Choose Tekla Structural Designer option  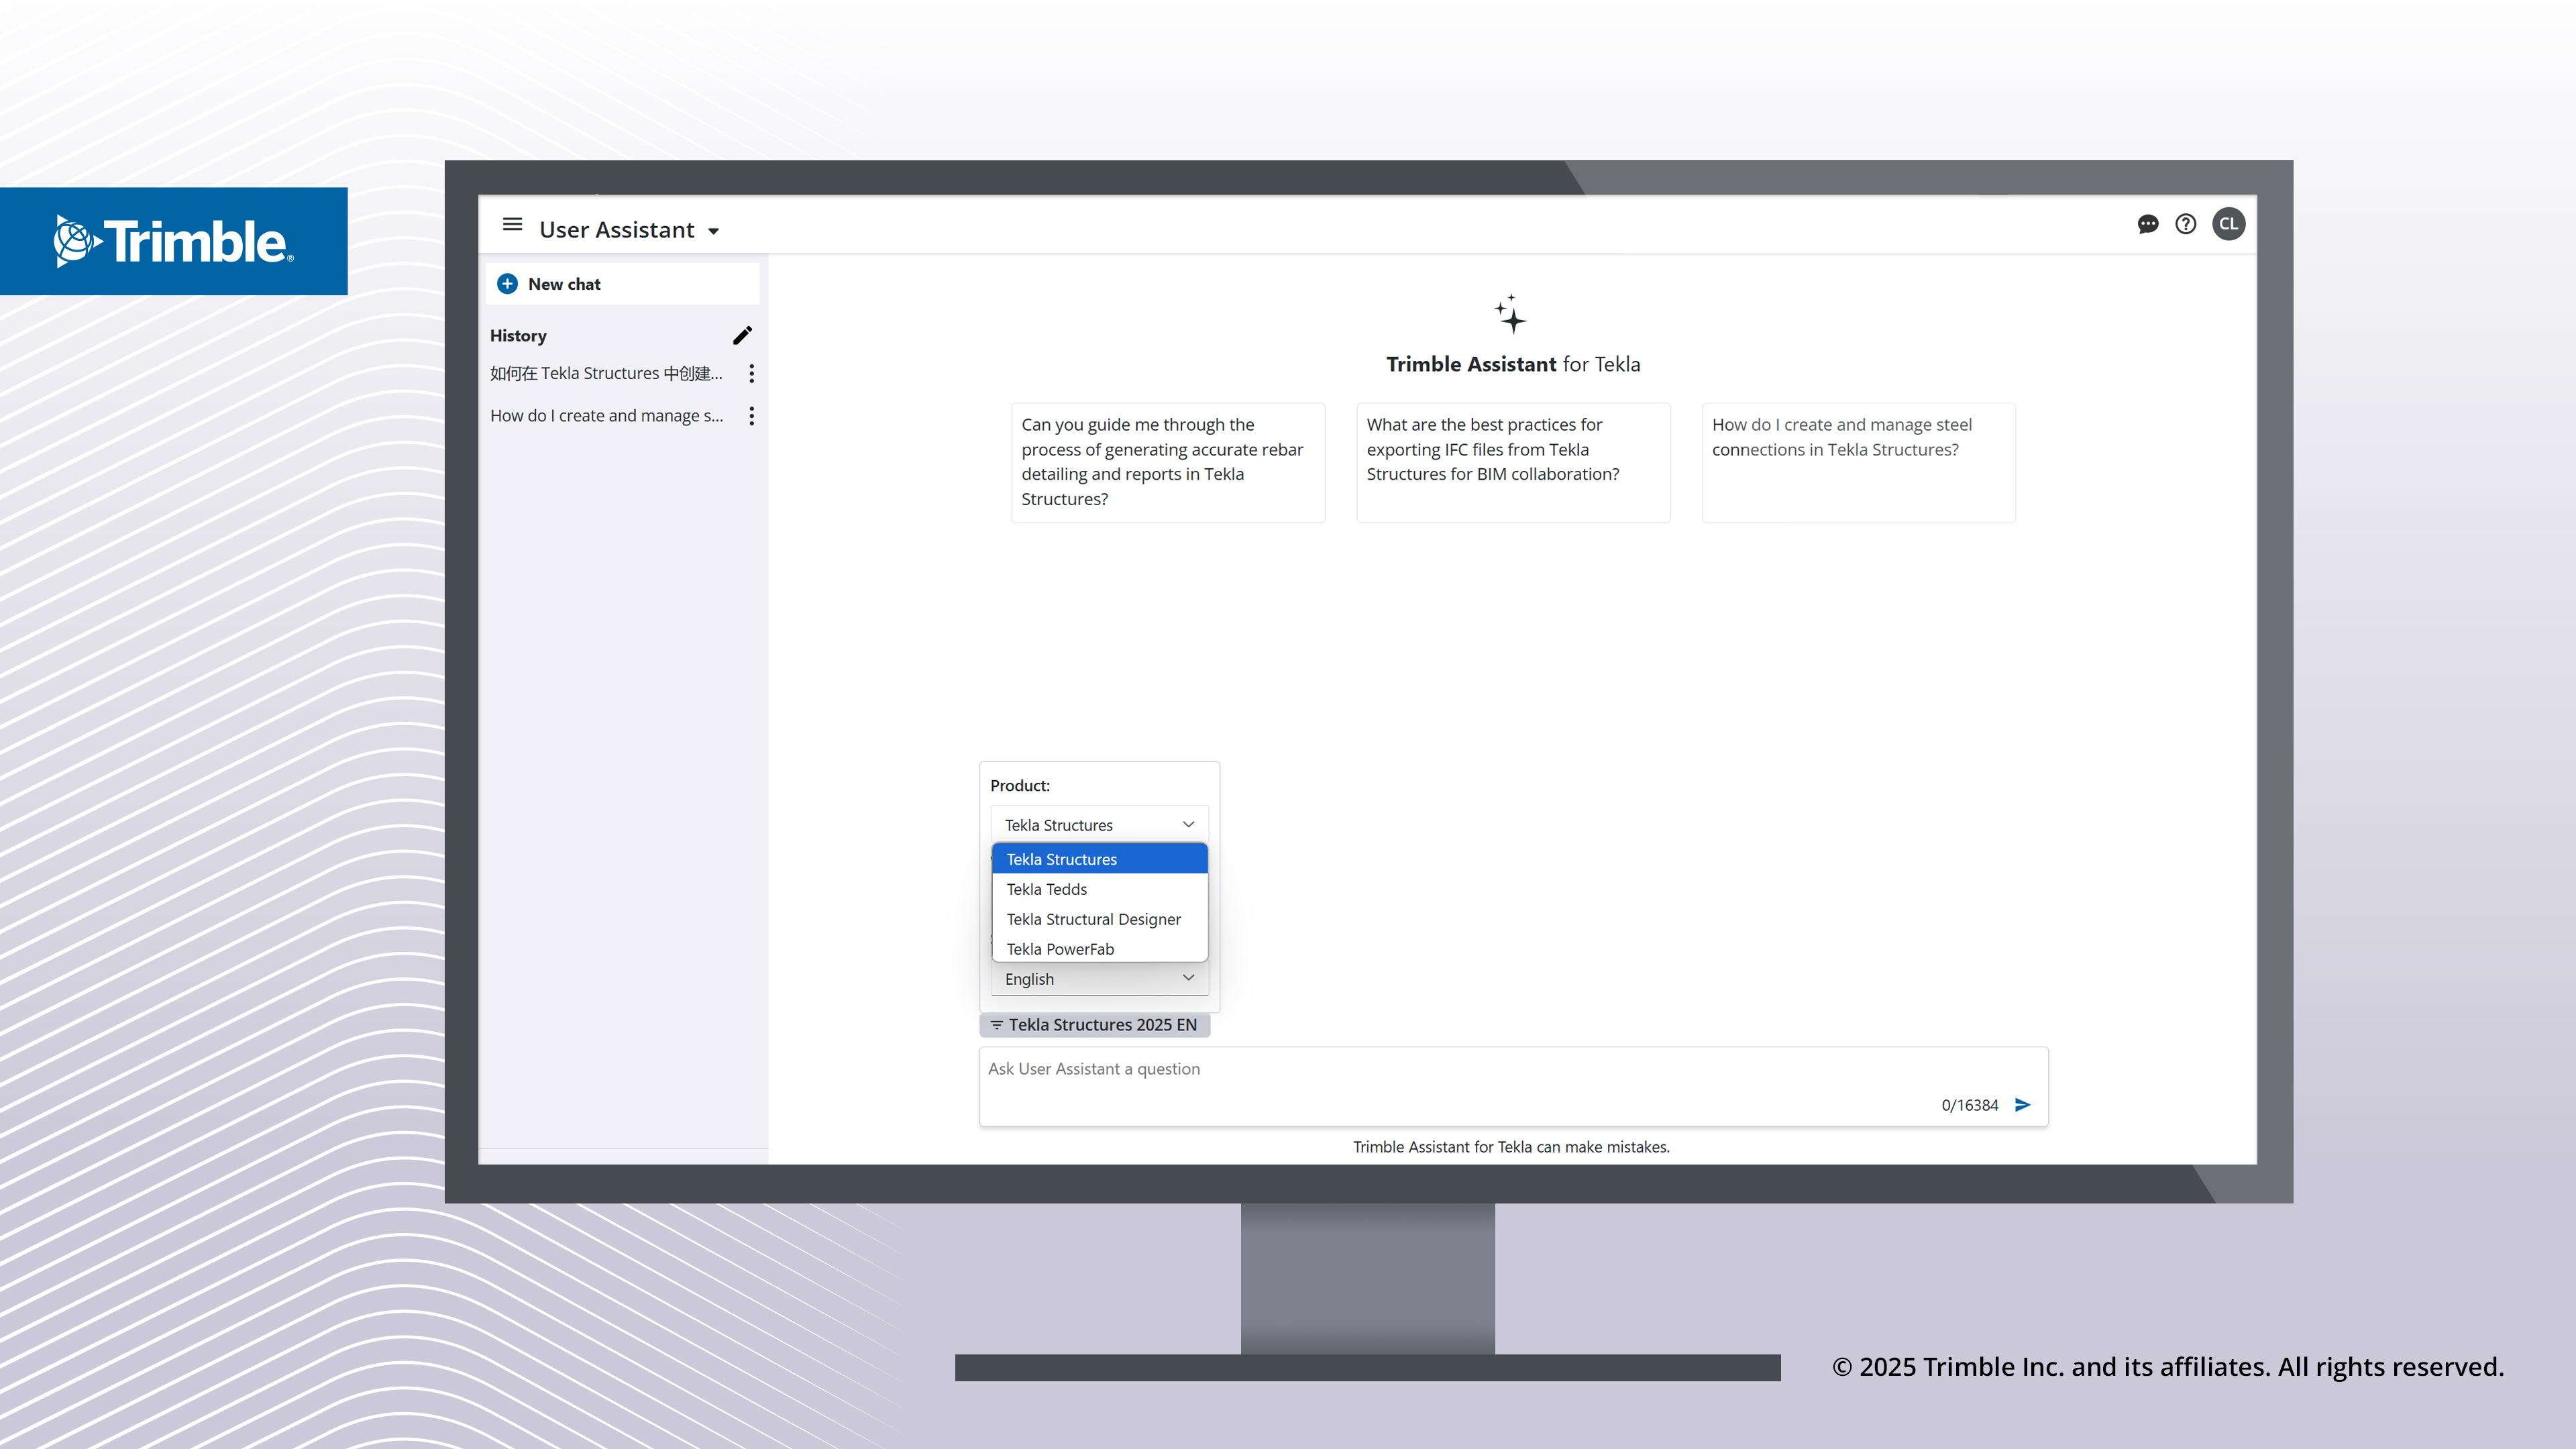point(1099,919)
